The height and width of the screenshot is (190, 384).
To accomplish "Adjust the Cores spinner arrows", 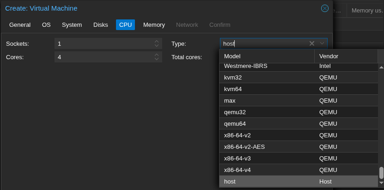I will click(157, 57).
